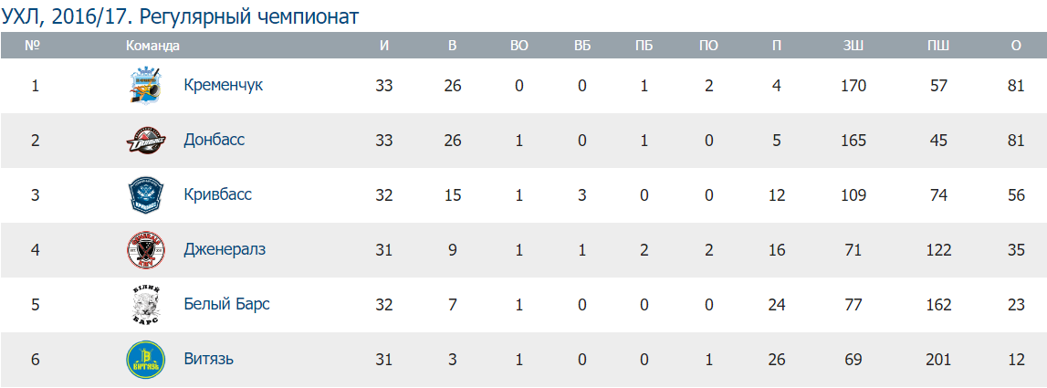Open the Кременчук team link
This screenshot has width=1047, height=388.
tap(223, 86)
